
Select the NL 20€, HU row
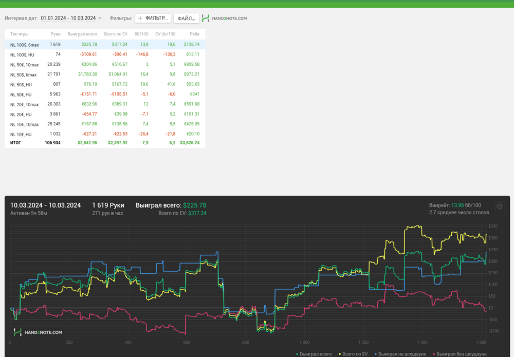105,114
